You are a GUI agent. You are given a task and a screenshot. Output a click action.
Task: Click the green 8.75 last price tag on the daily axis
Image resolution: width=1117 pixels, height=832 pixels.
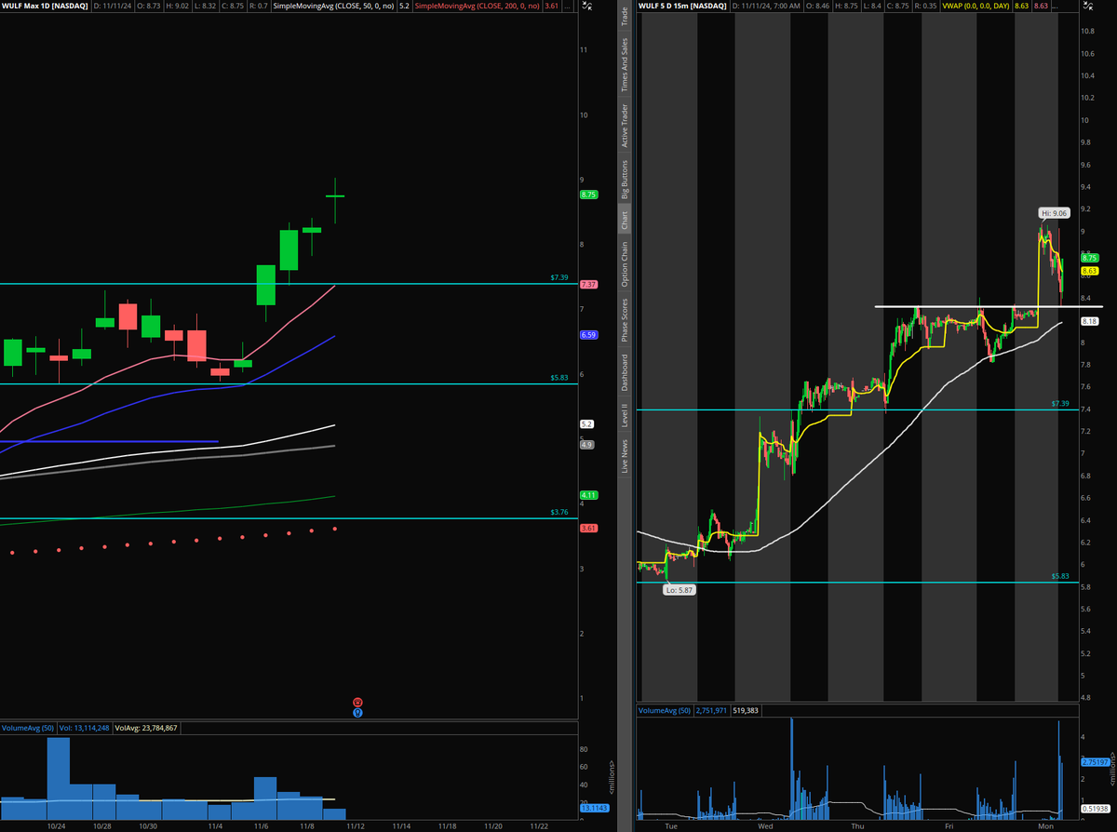click(588, 195)
